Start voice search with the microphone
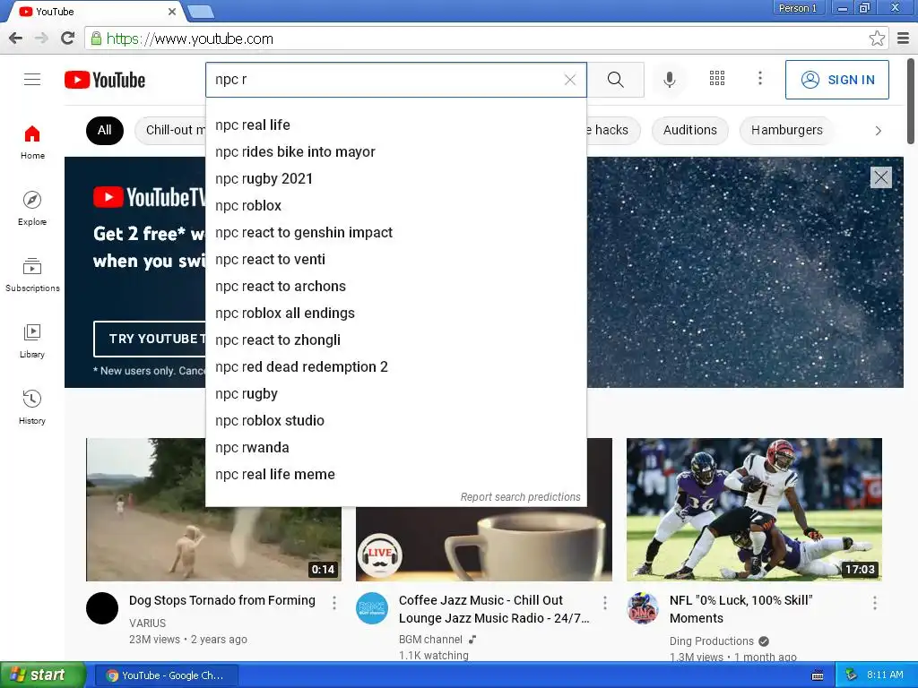 click(x=669, y=80)
